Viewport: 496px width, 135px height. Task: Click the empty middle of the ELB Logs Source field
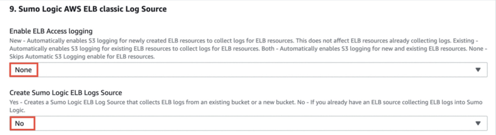(248, 124)
